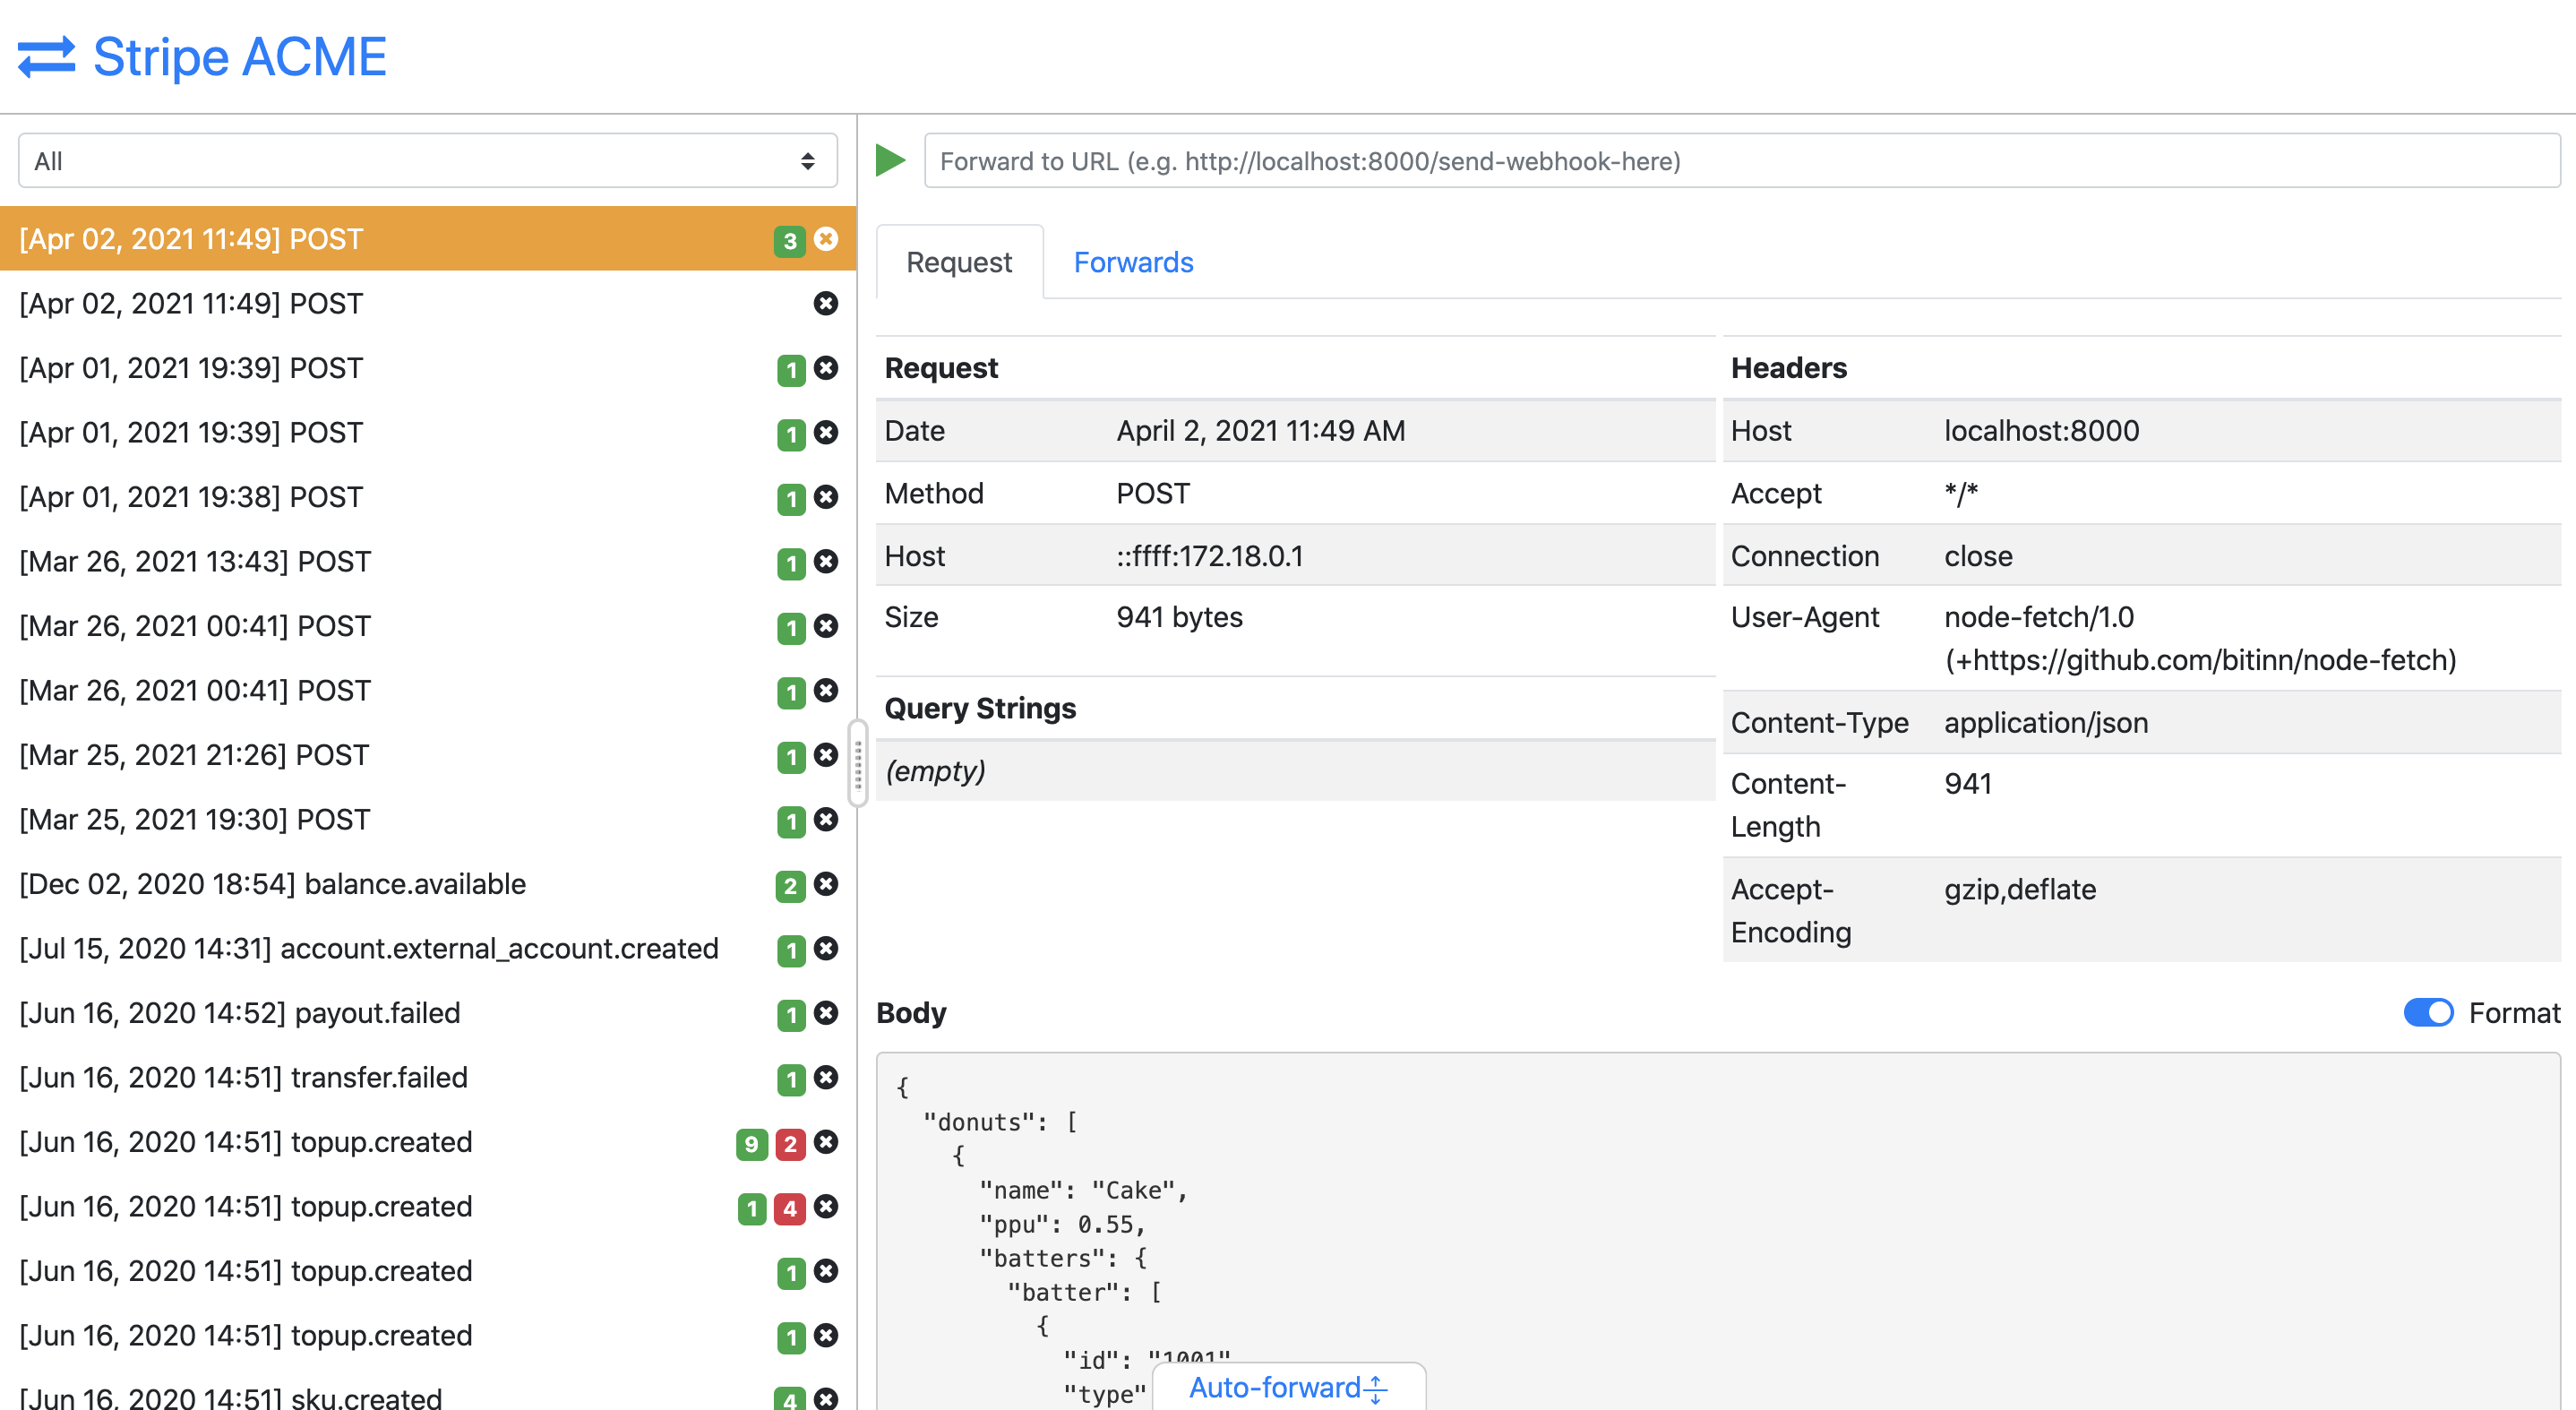
Task: Click the Forward to URL input field
Action: [1742, 160]
